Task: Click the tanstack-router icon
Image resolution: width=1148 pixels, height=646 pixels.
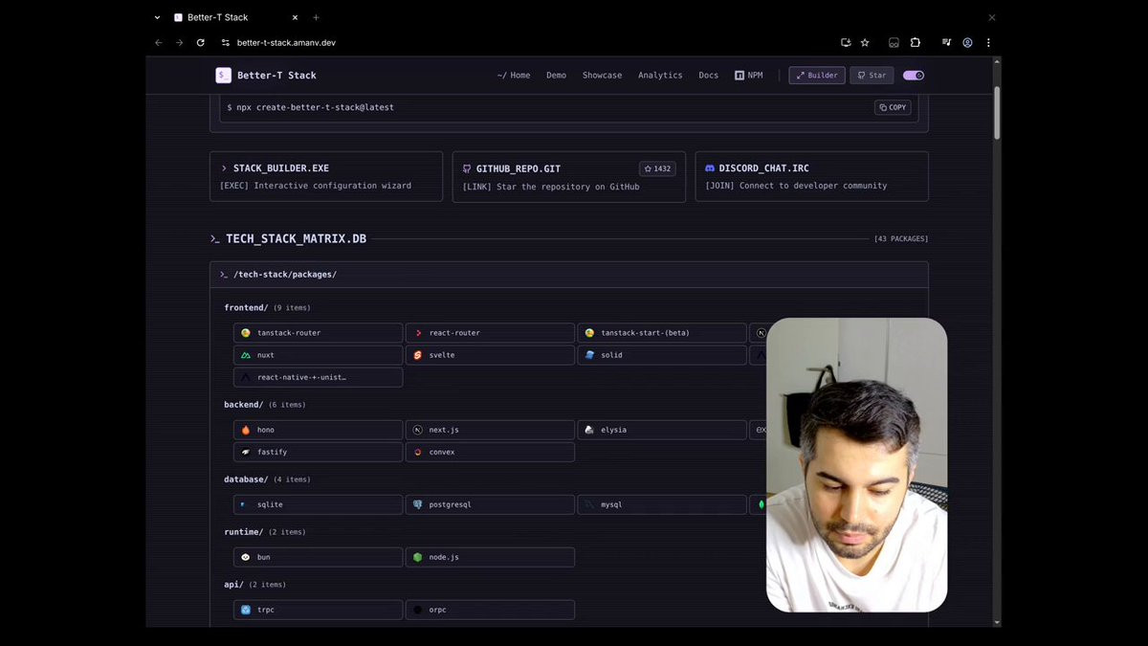Action: tap(246, 333)
